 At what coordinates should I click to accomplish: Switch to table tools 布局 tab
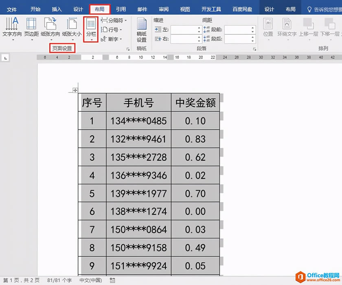pos(291,9)
